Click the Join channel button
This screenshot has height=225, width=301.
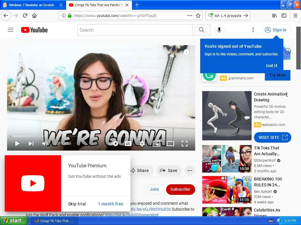pyautogui.click(x=154, y=189)
